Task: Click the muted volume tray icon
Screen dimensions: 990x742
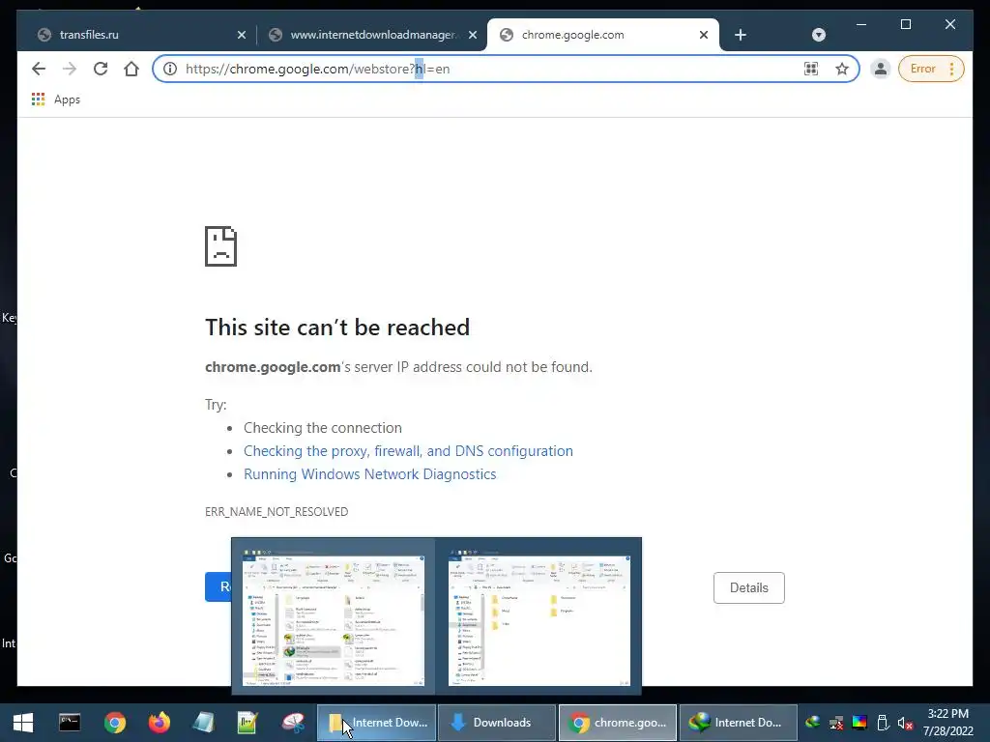Action: [x=905, y=723]
